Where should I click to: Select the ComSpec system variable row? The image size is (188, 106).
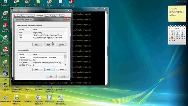pos(41,58)
